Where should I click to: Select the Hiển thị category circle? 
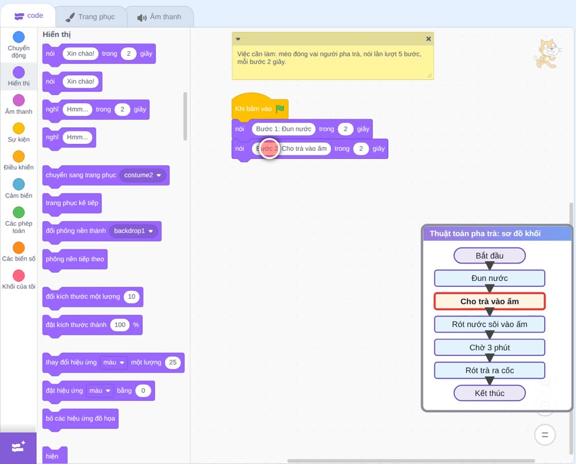(19, 73)
